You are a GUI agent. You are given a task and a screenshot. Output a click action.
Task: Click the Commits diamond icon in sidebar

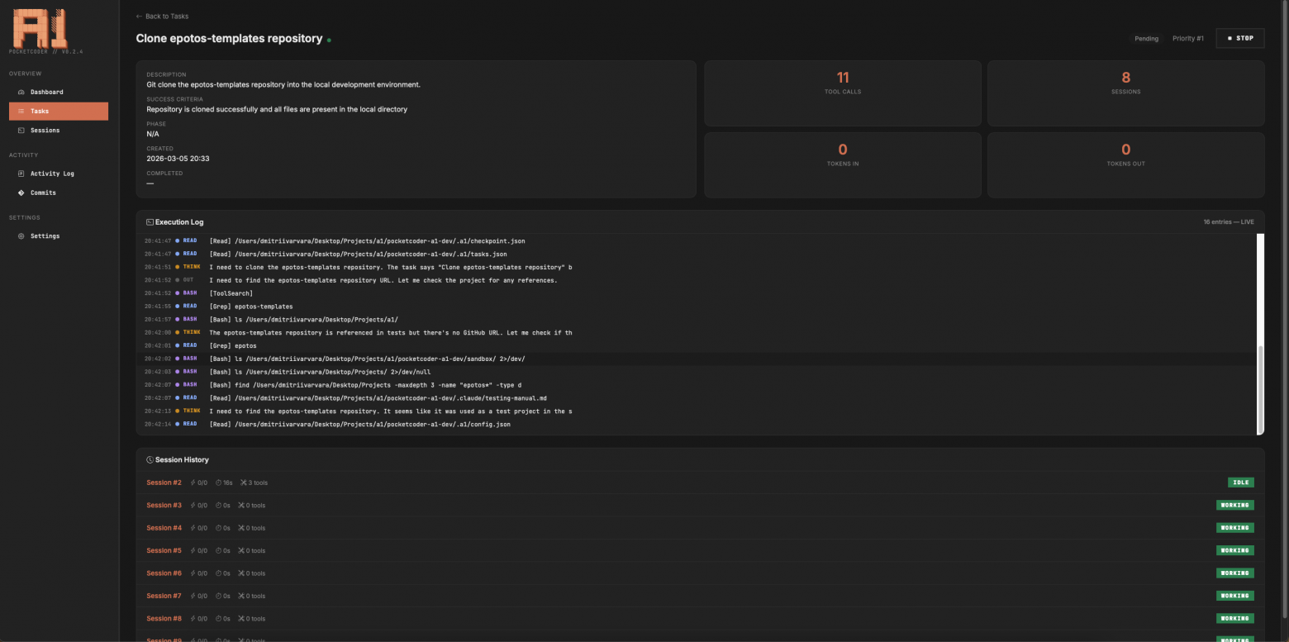coord(21,193)
